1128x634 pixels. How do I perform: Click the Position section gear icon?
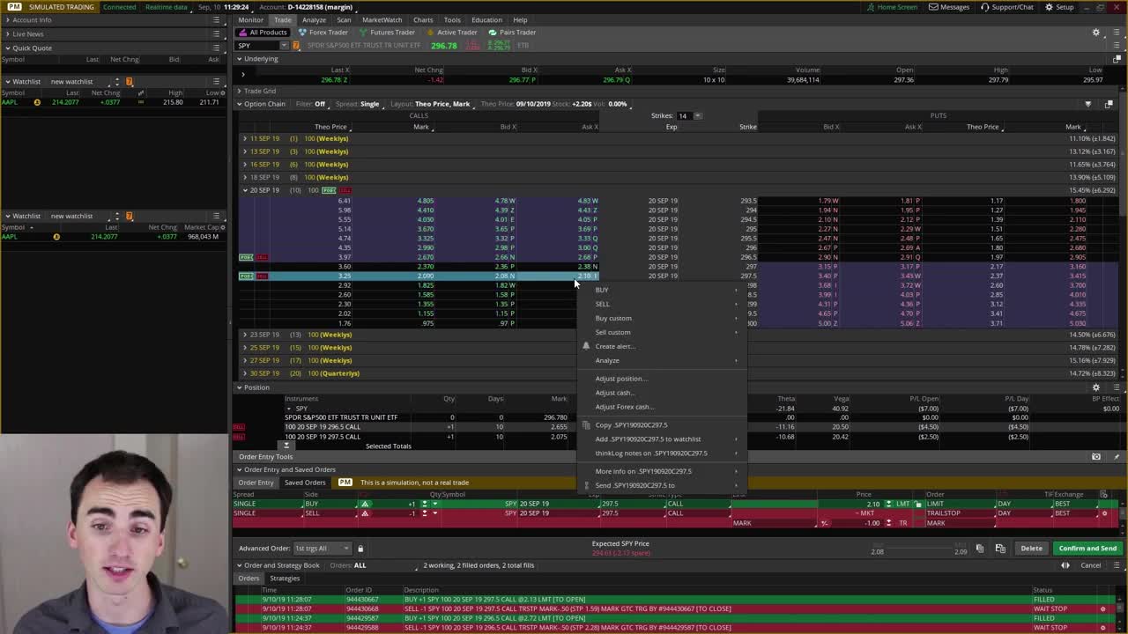[x=1096, y=387]
